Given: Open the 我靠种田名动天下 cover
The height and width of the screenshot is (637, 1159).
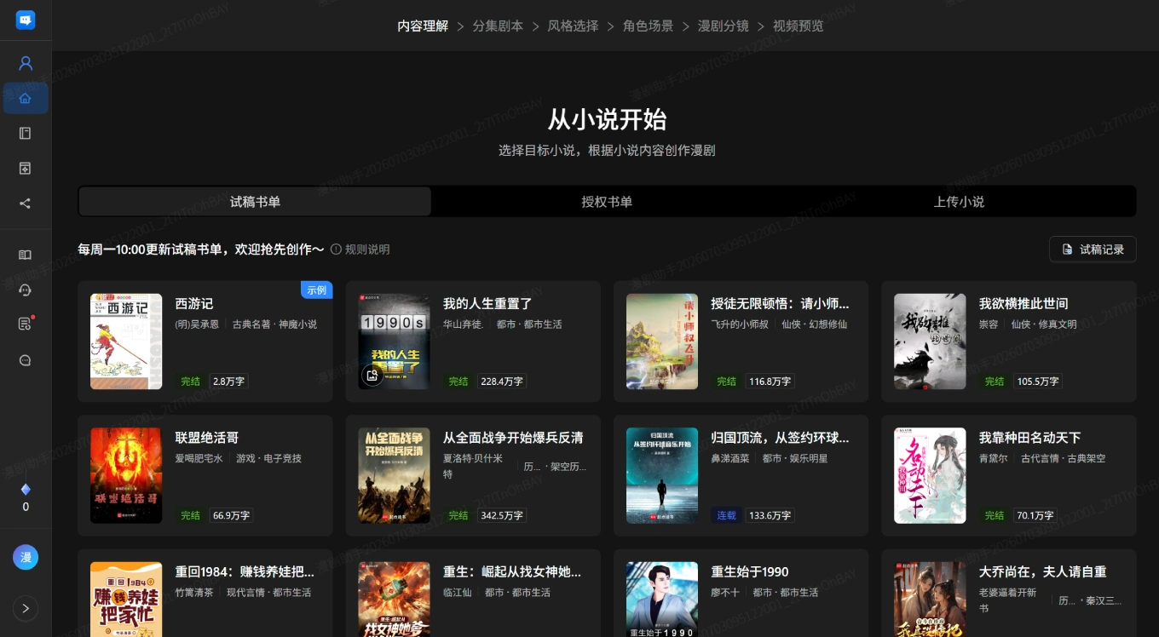Looking at the screenshot, I should coord(930,475).
